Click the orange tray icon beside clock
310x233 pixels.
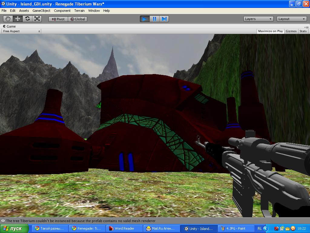(x=293, y=229)
